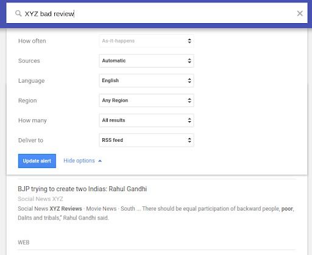312x255 pixels.
Task: Click the How often label
Action: pos(32,41)
